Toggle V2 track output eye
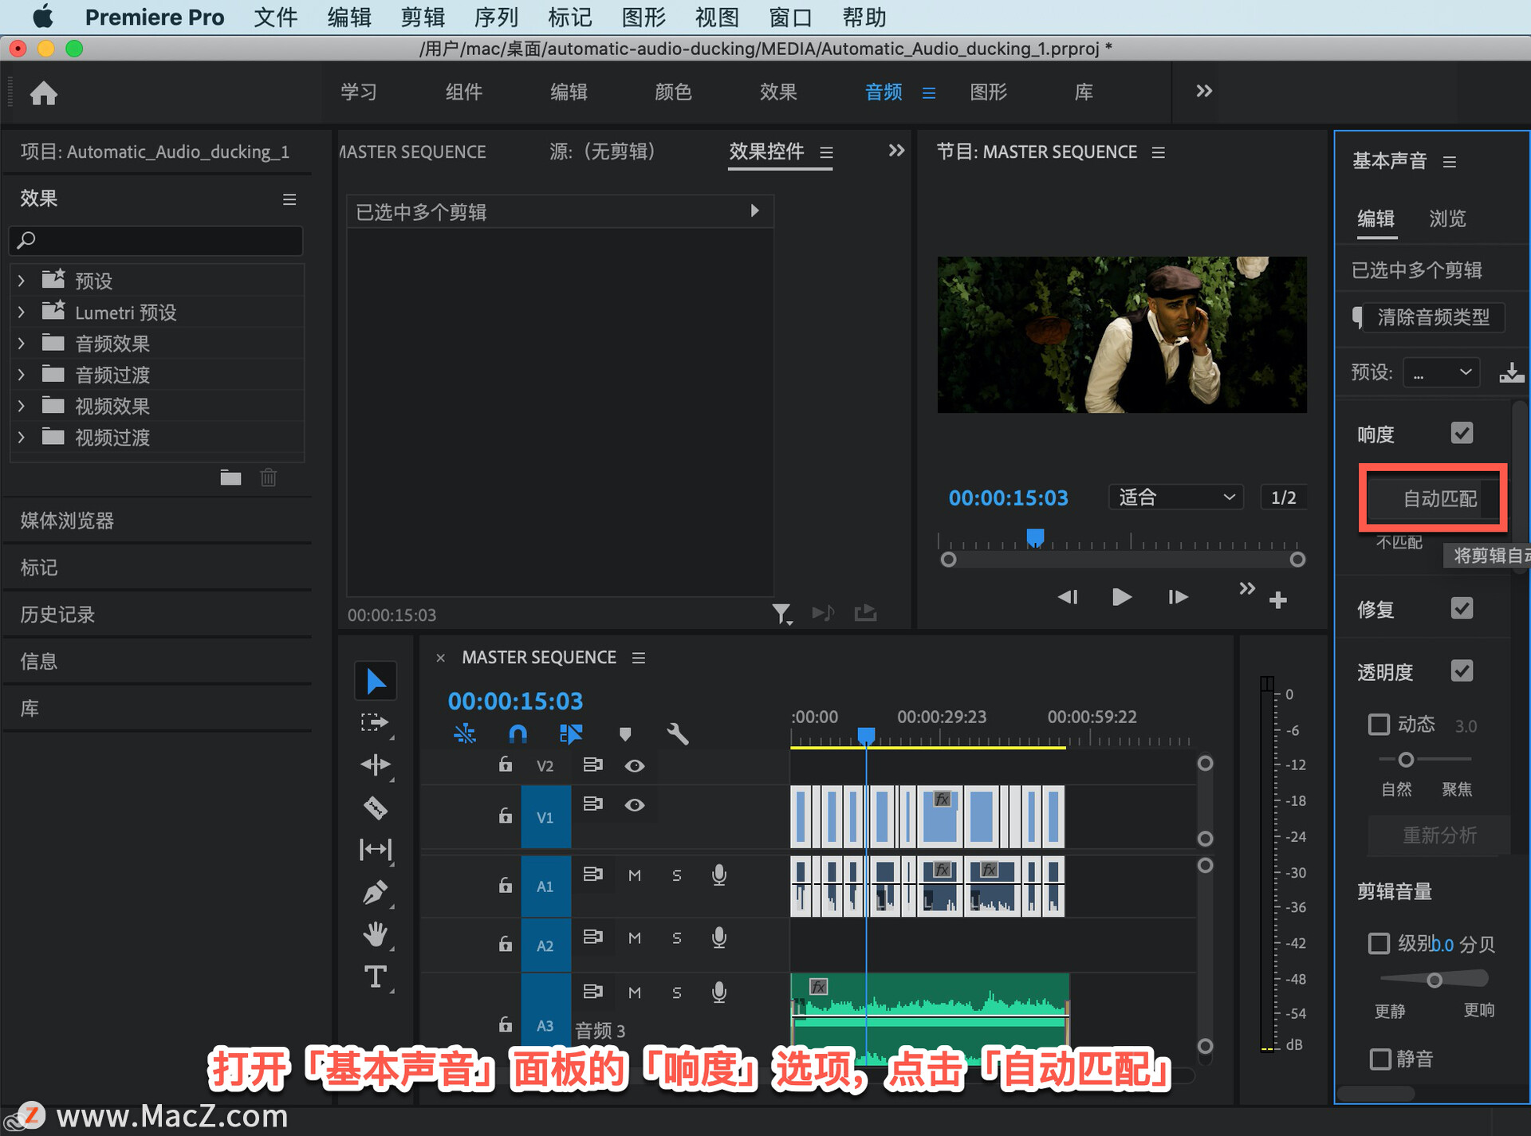Screen dimensions: 1531x1136 [635, 765]
